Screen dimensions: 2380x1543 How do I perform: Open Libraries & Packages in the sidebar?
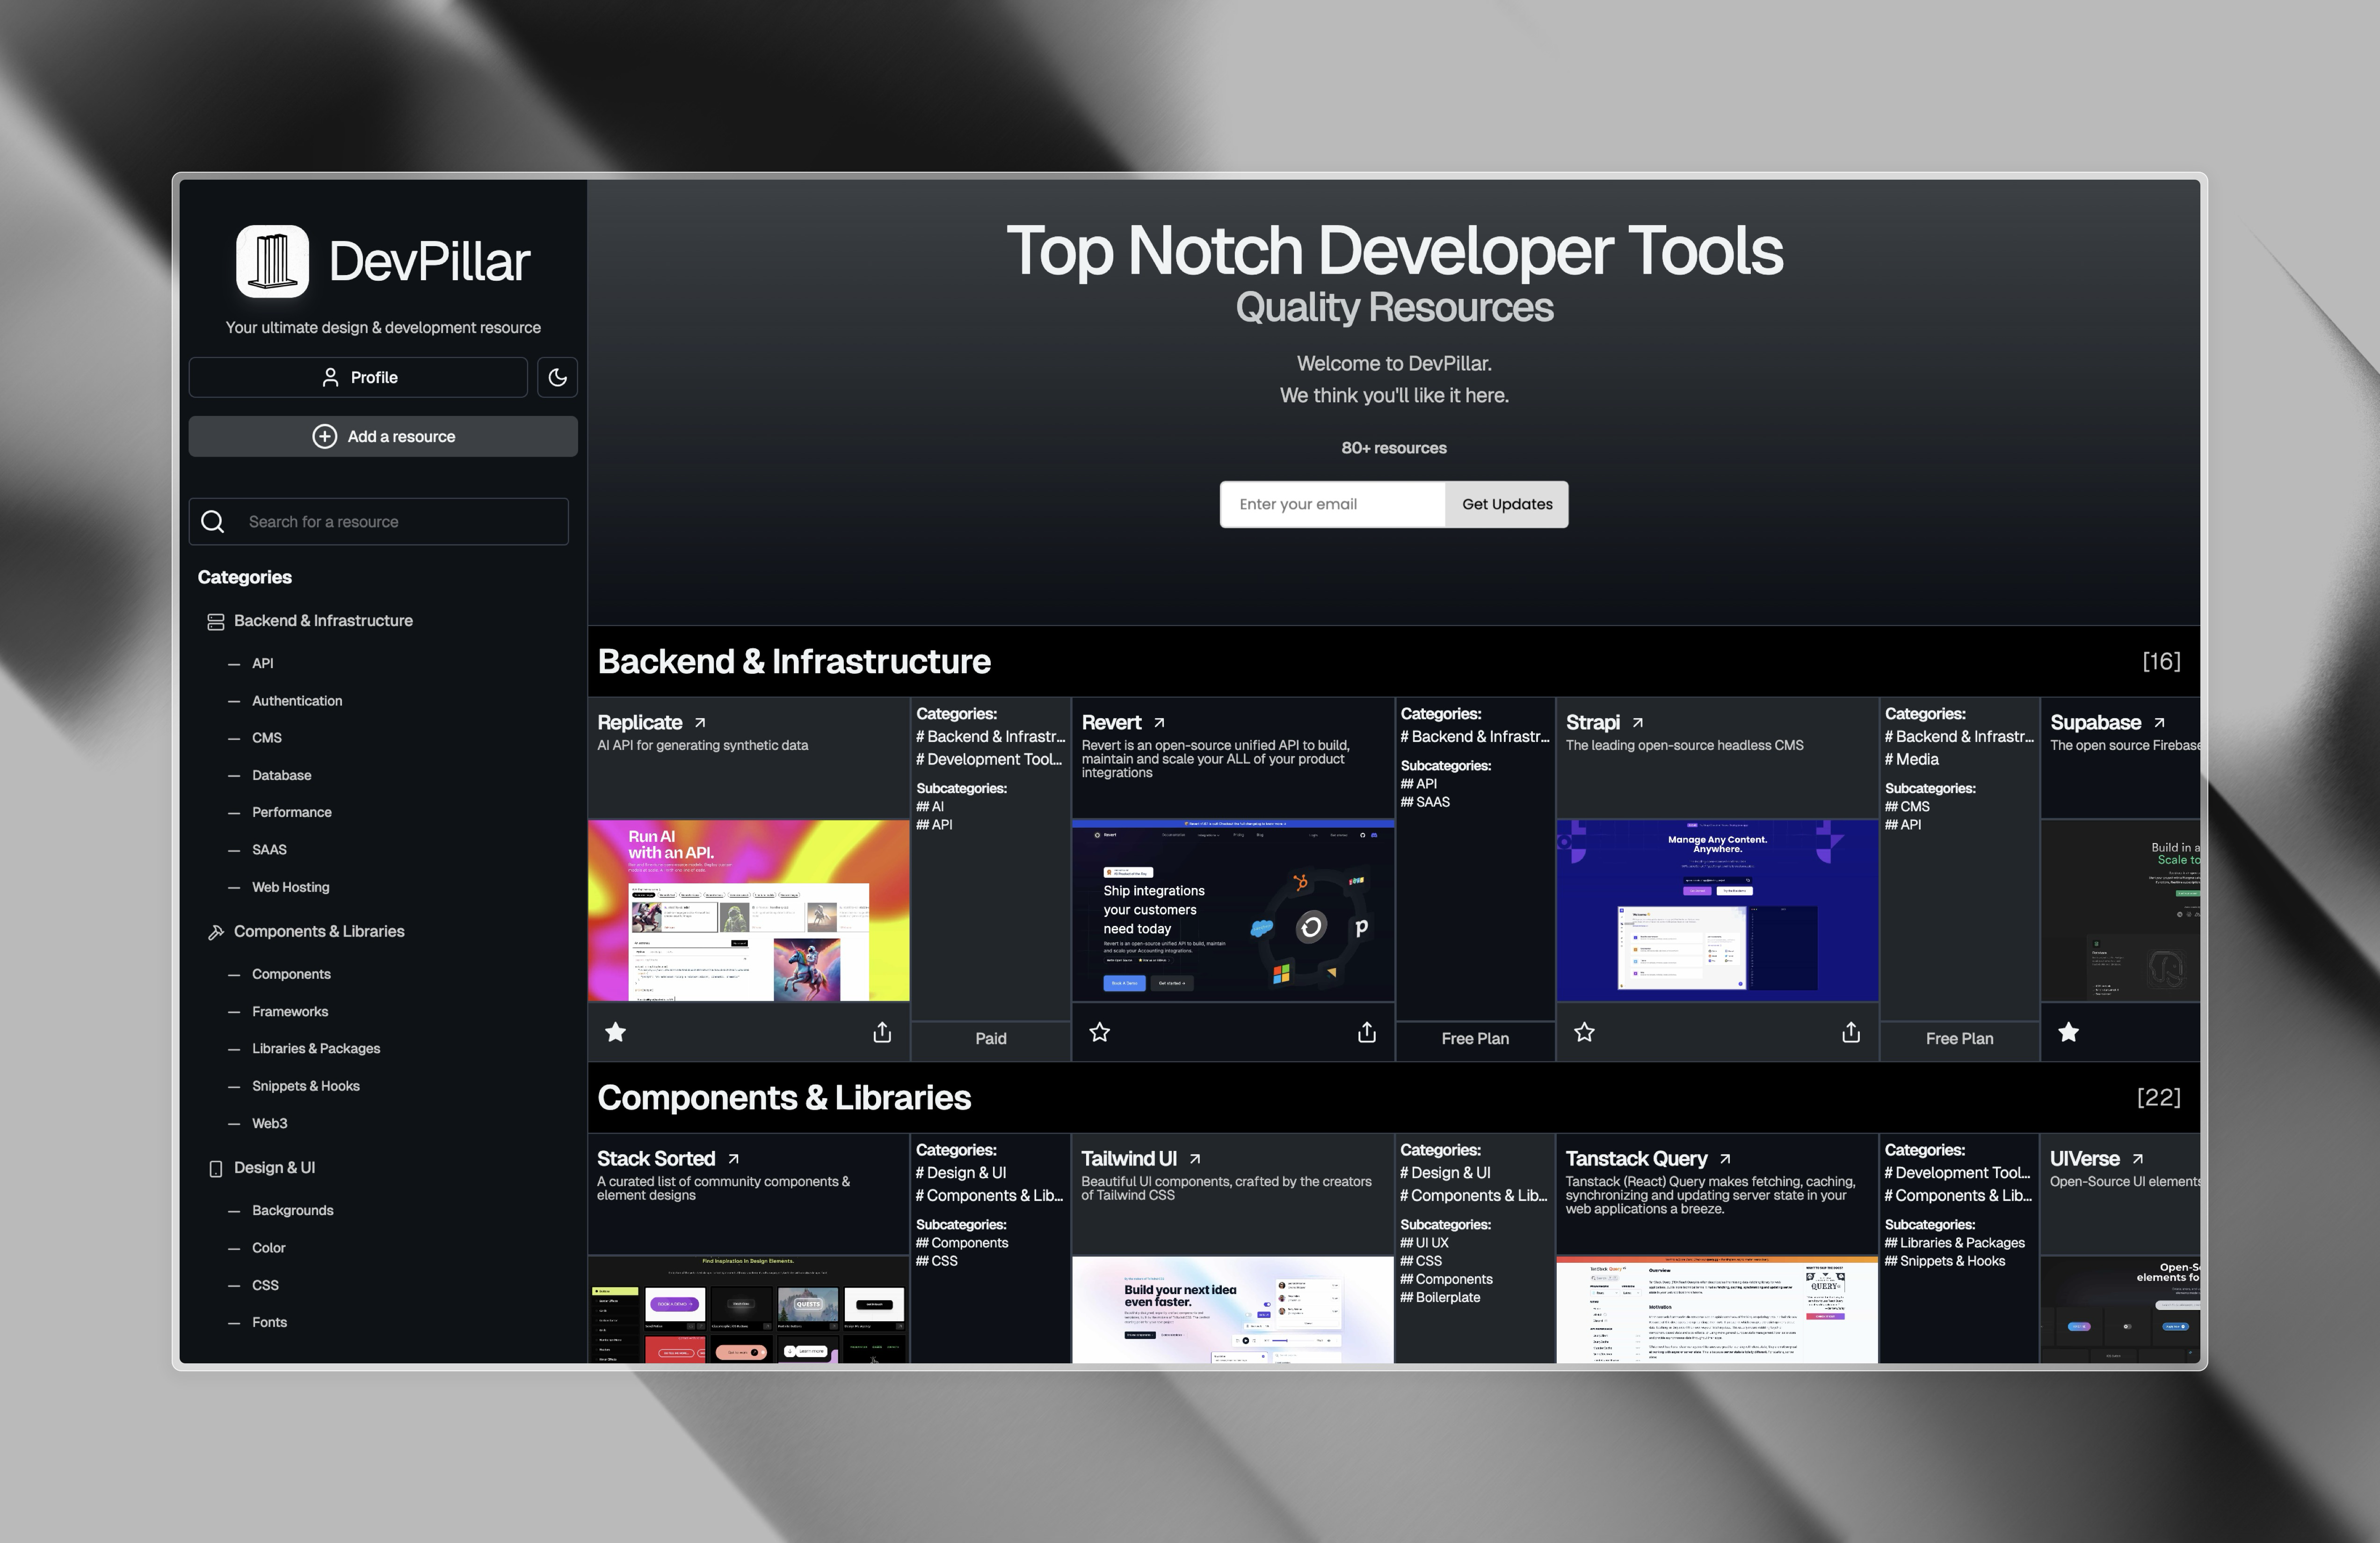316,1048
